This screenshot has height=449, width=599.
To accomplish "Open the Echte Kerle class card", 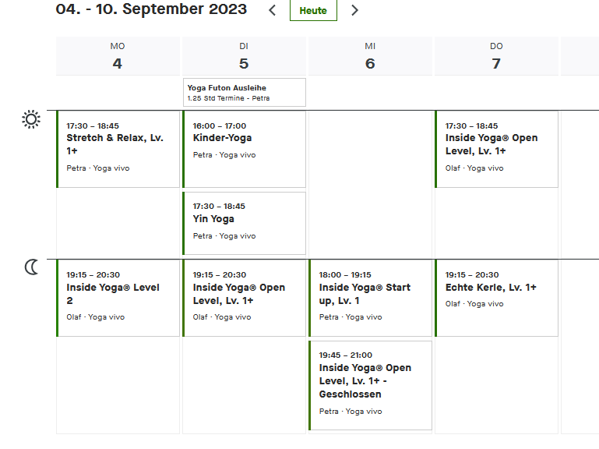I will (x=497, y=298).
